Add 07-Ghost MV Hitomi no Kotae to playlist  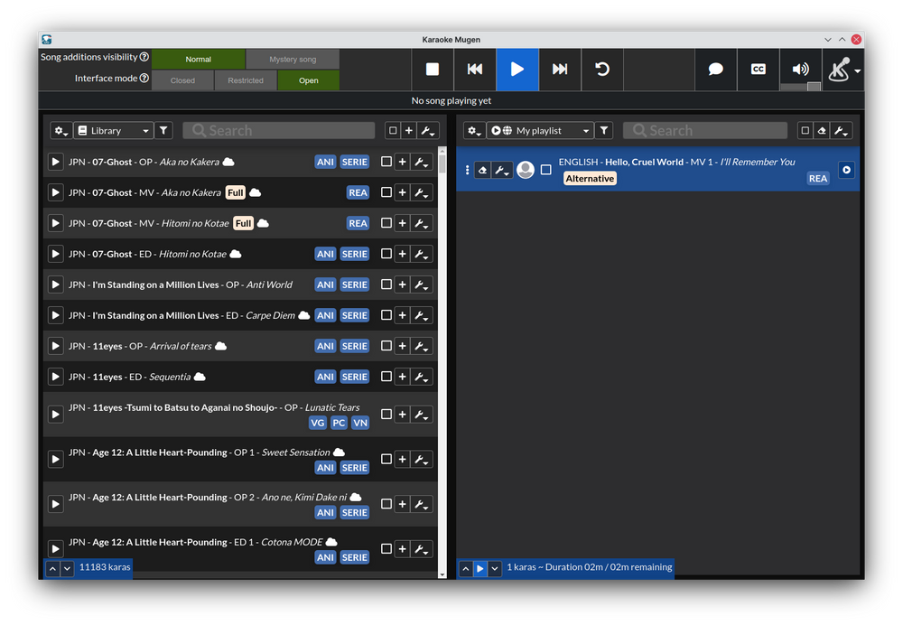(403, 223)
